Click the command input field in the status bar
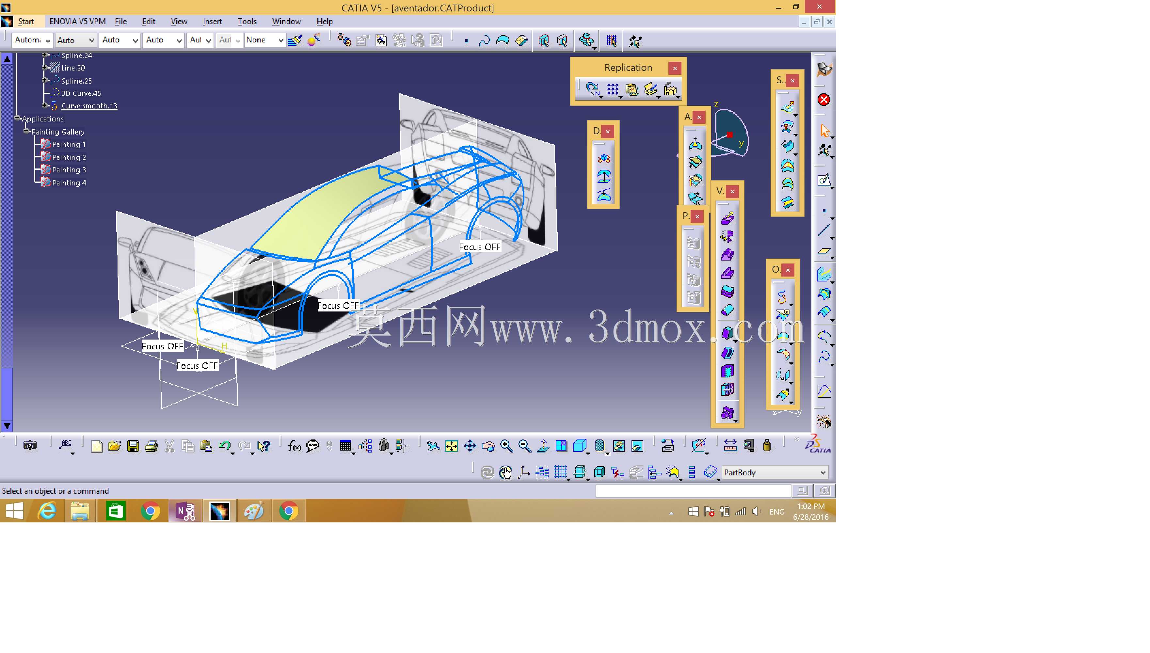The width and height of the screenshot is (1150, 653). tap(693, 491)
